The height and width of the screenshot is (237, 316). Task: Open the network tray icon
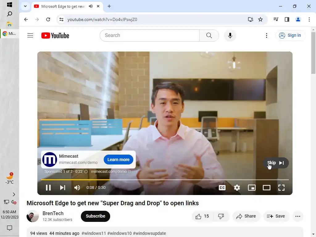click(x=6, y=202)
